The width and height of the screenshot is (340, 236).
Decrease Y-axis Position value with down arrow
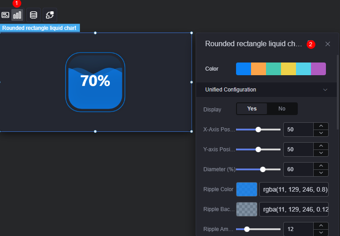coord(321,153)
